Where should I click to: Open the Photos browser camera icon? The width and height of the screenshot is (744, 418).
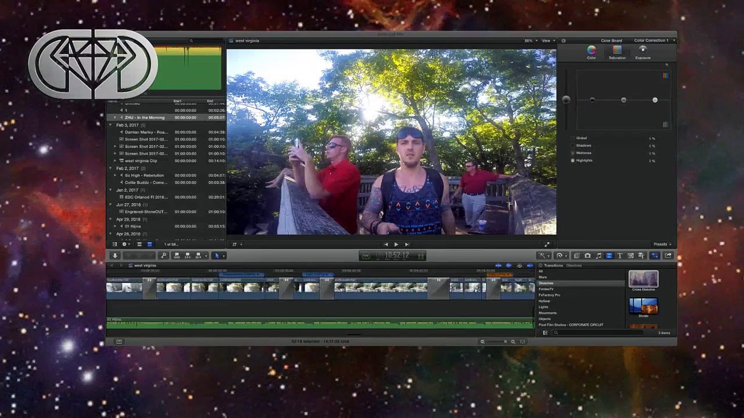tap(587, 255)
